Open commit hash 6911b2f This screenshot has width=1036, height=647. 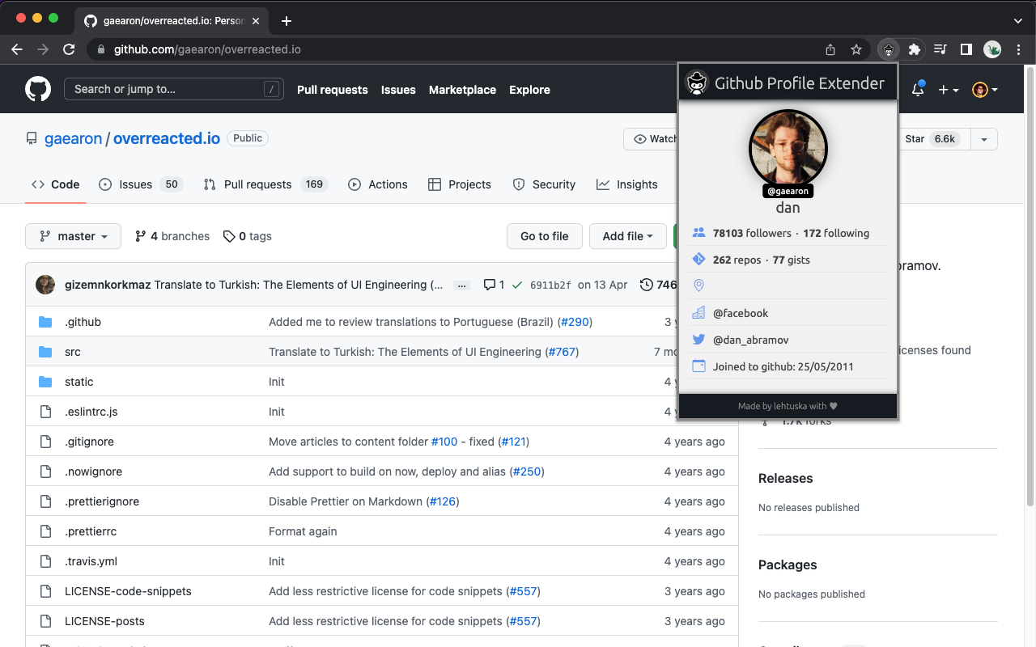click(550, 285)
